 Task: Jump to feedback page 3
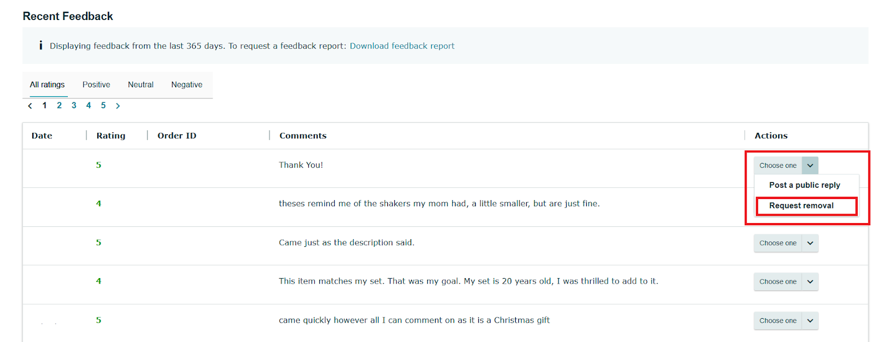click(74, 106)
